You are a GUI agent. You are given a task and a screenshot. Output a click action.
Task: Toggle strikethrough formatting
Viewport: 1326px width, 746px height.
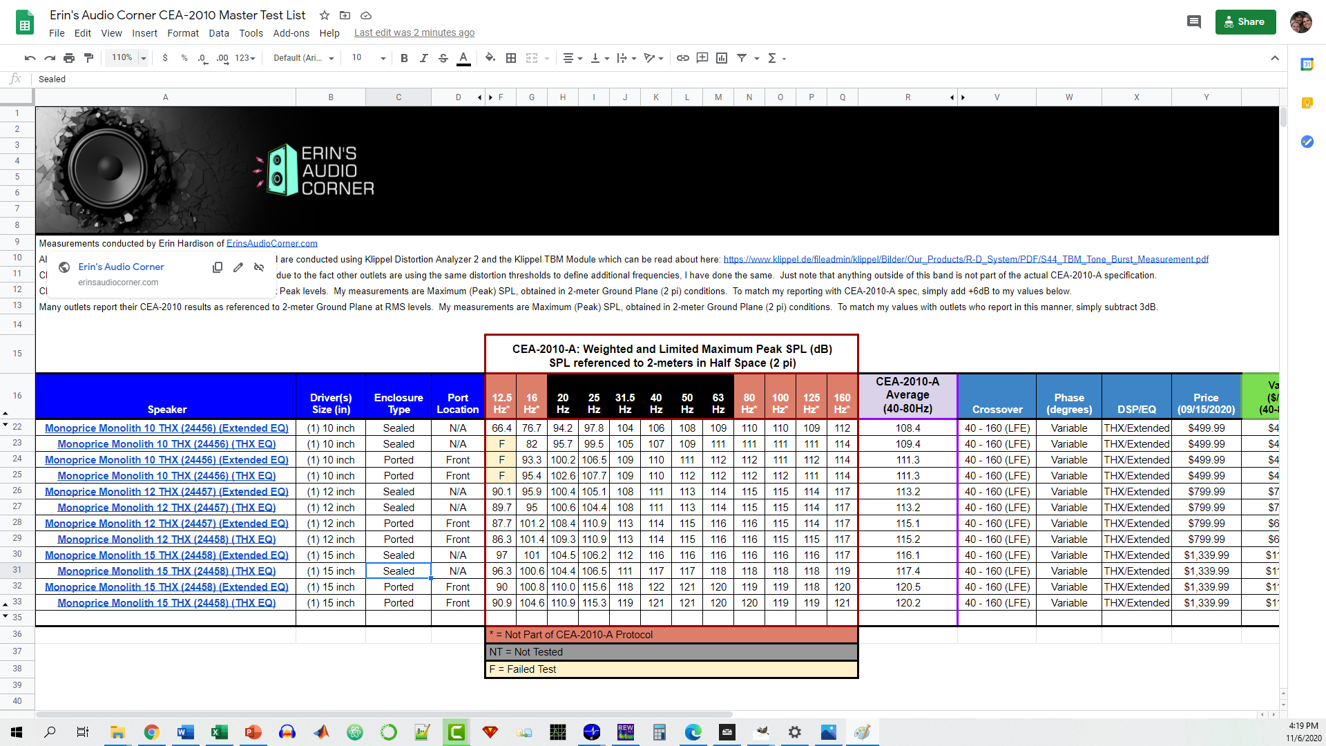(443, 58)
